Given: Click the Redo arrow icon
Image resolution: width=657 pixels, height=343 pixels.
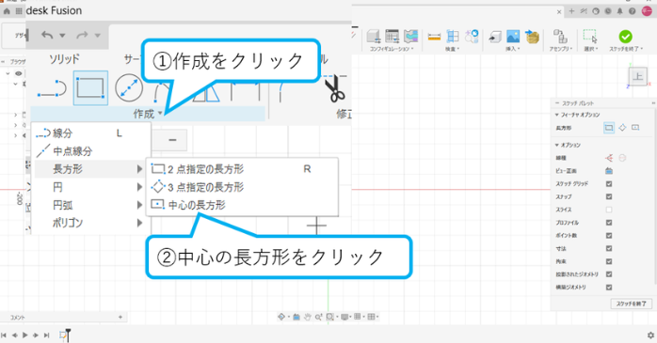Looking at the screenshot, I should pyautogui.click(x=82, y=35).
